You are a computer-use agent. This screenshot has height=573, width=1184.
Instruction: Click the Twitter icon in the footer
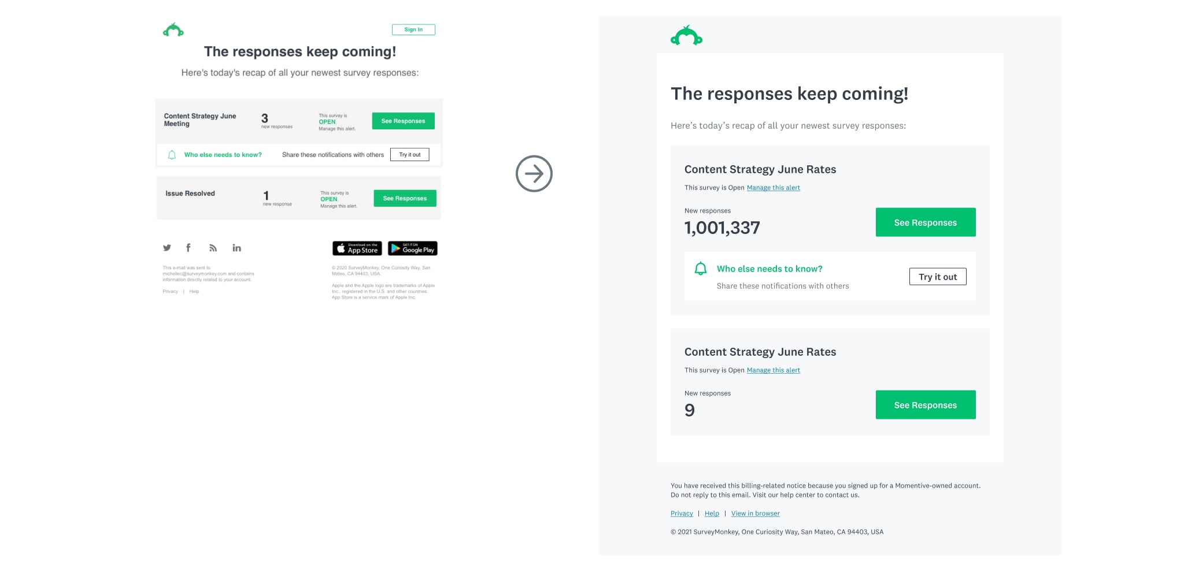167,248
